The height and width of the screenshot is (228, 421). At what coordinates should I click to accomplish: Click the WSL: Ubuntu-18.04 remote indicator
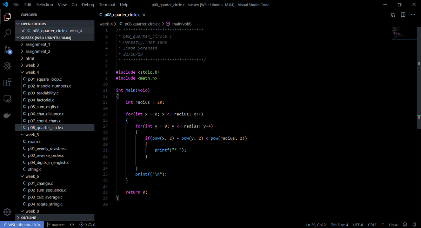pyautogui.click(x=22, y=225)
